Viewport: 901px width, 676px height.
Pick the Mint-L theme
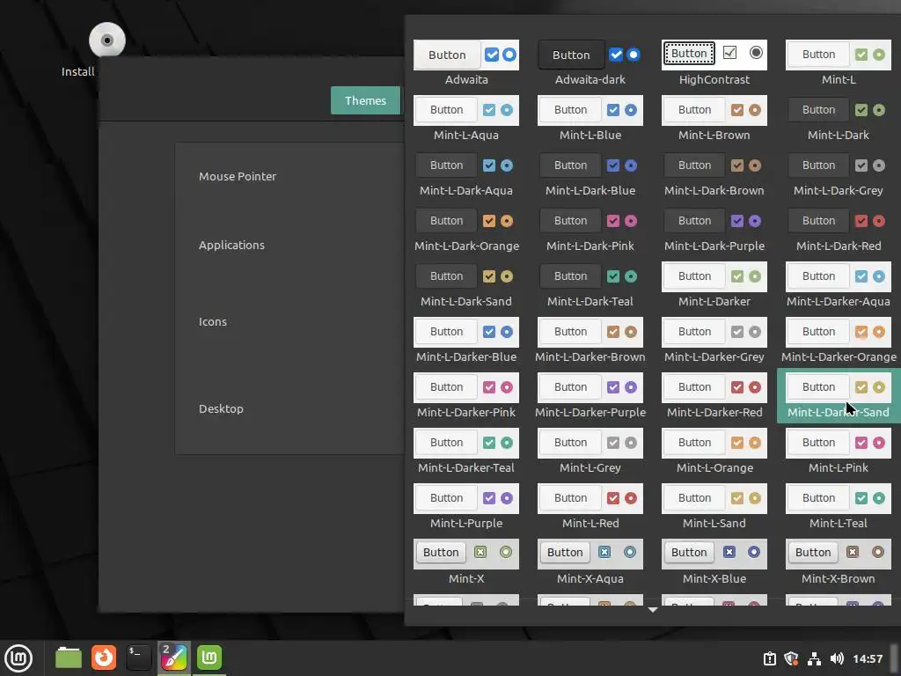click(839, 63)
